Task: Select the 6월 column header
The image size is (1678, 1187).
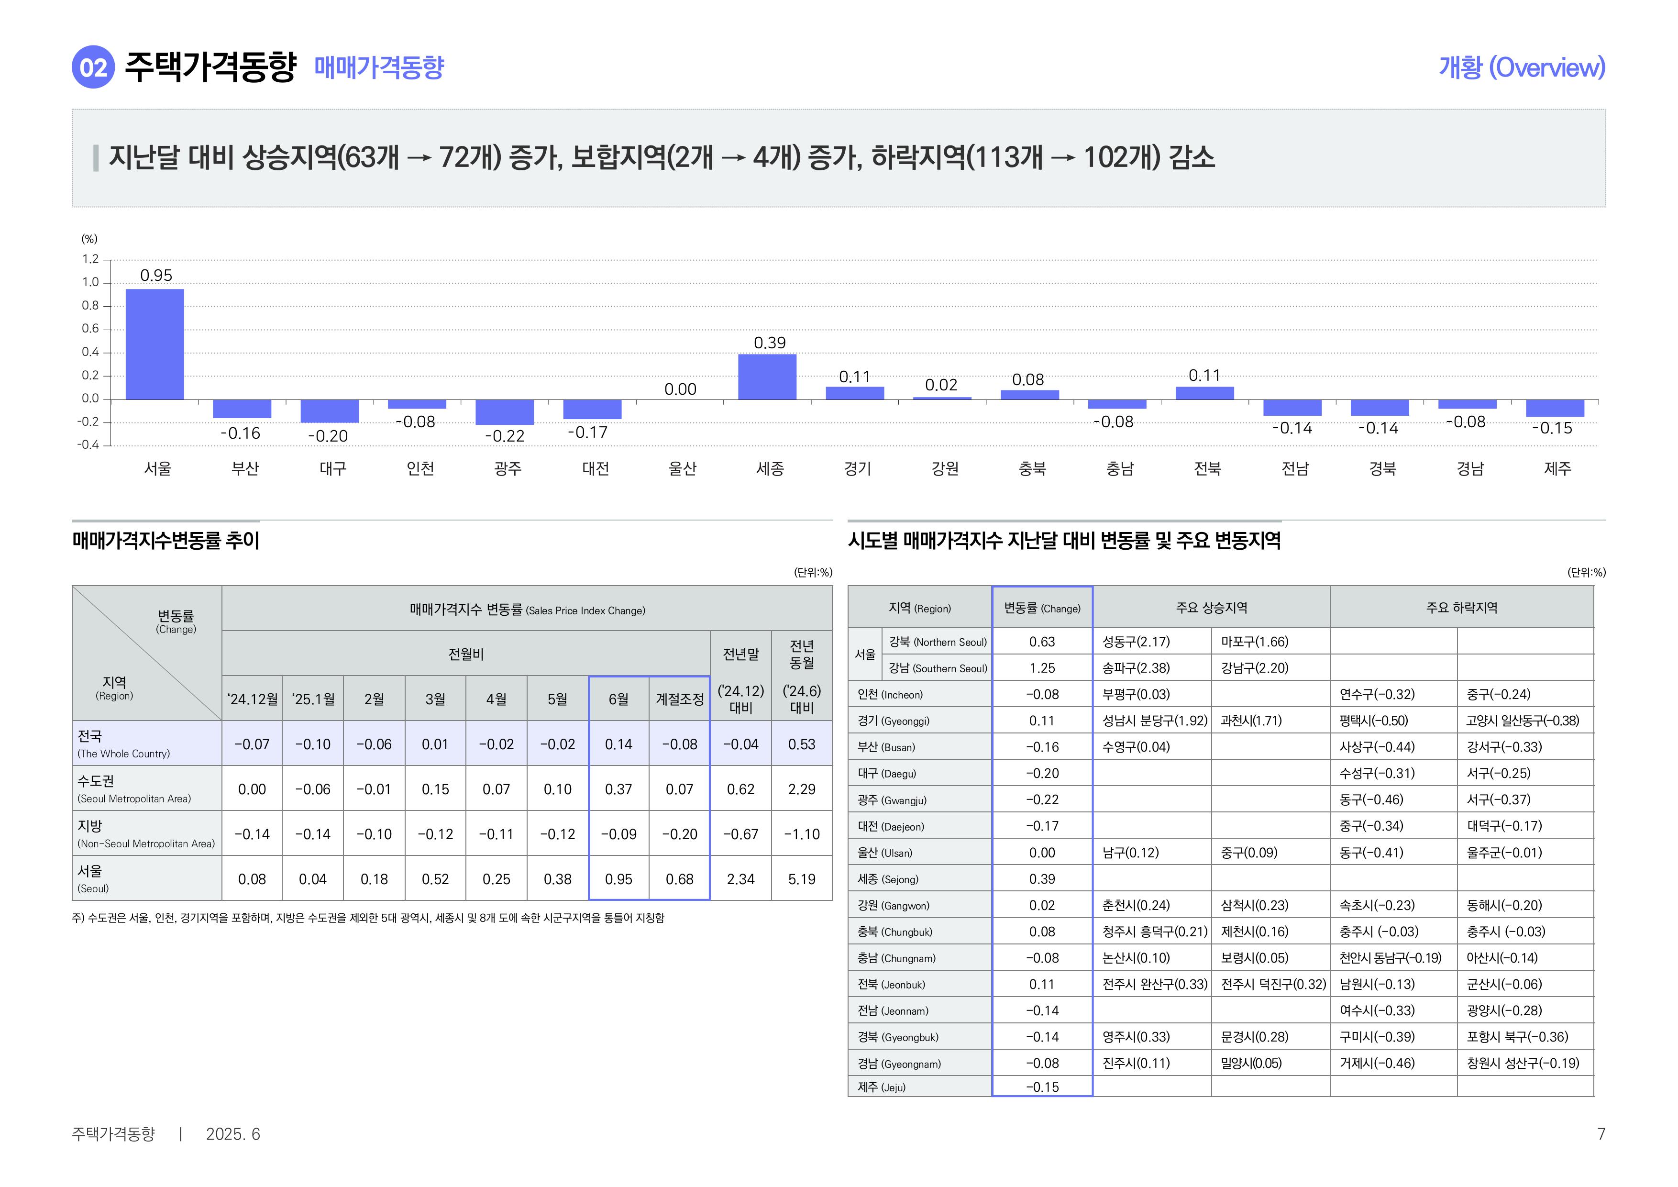Action: [x=618, y=699]
